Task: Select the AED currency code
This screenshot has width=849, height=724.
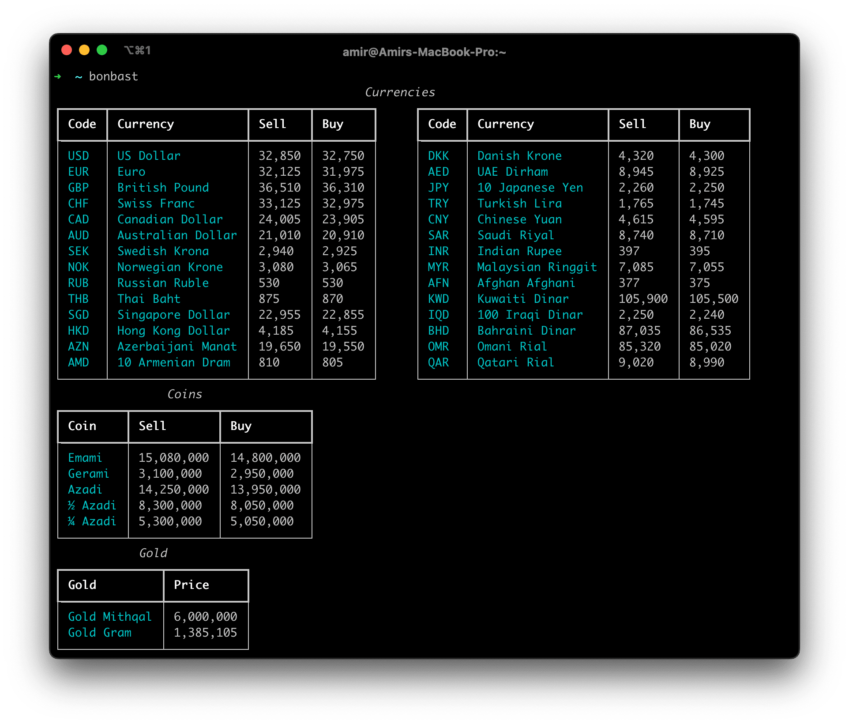Action: 439,172
